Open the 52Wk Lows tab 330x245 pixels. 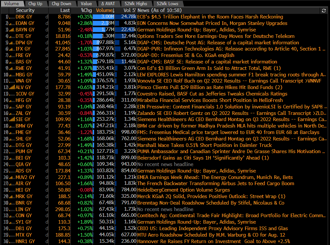coord(167,4)
